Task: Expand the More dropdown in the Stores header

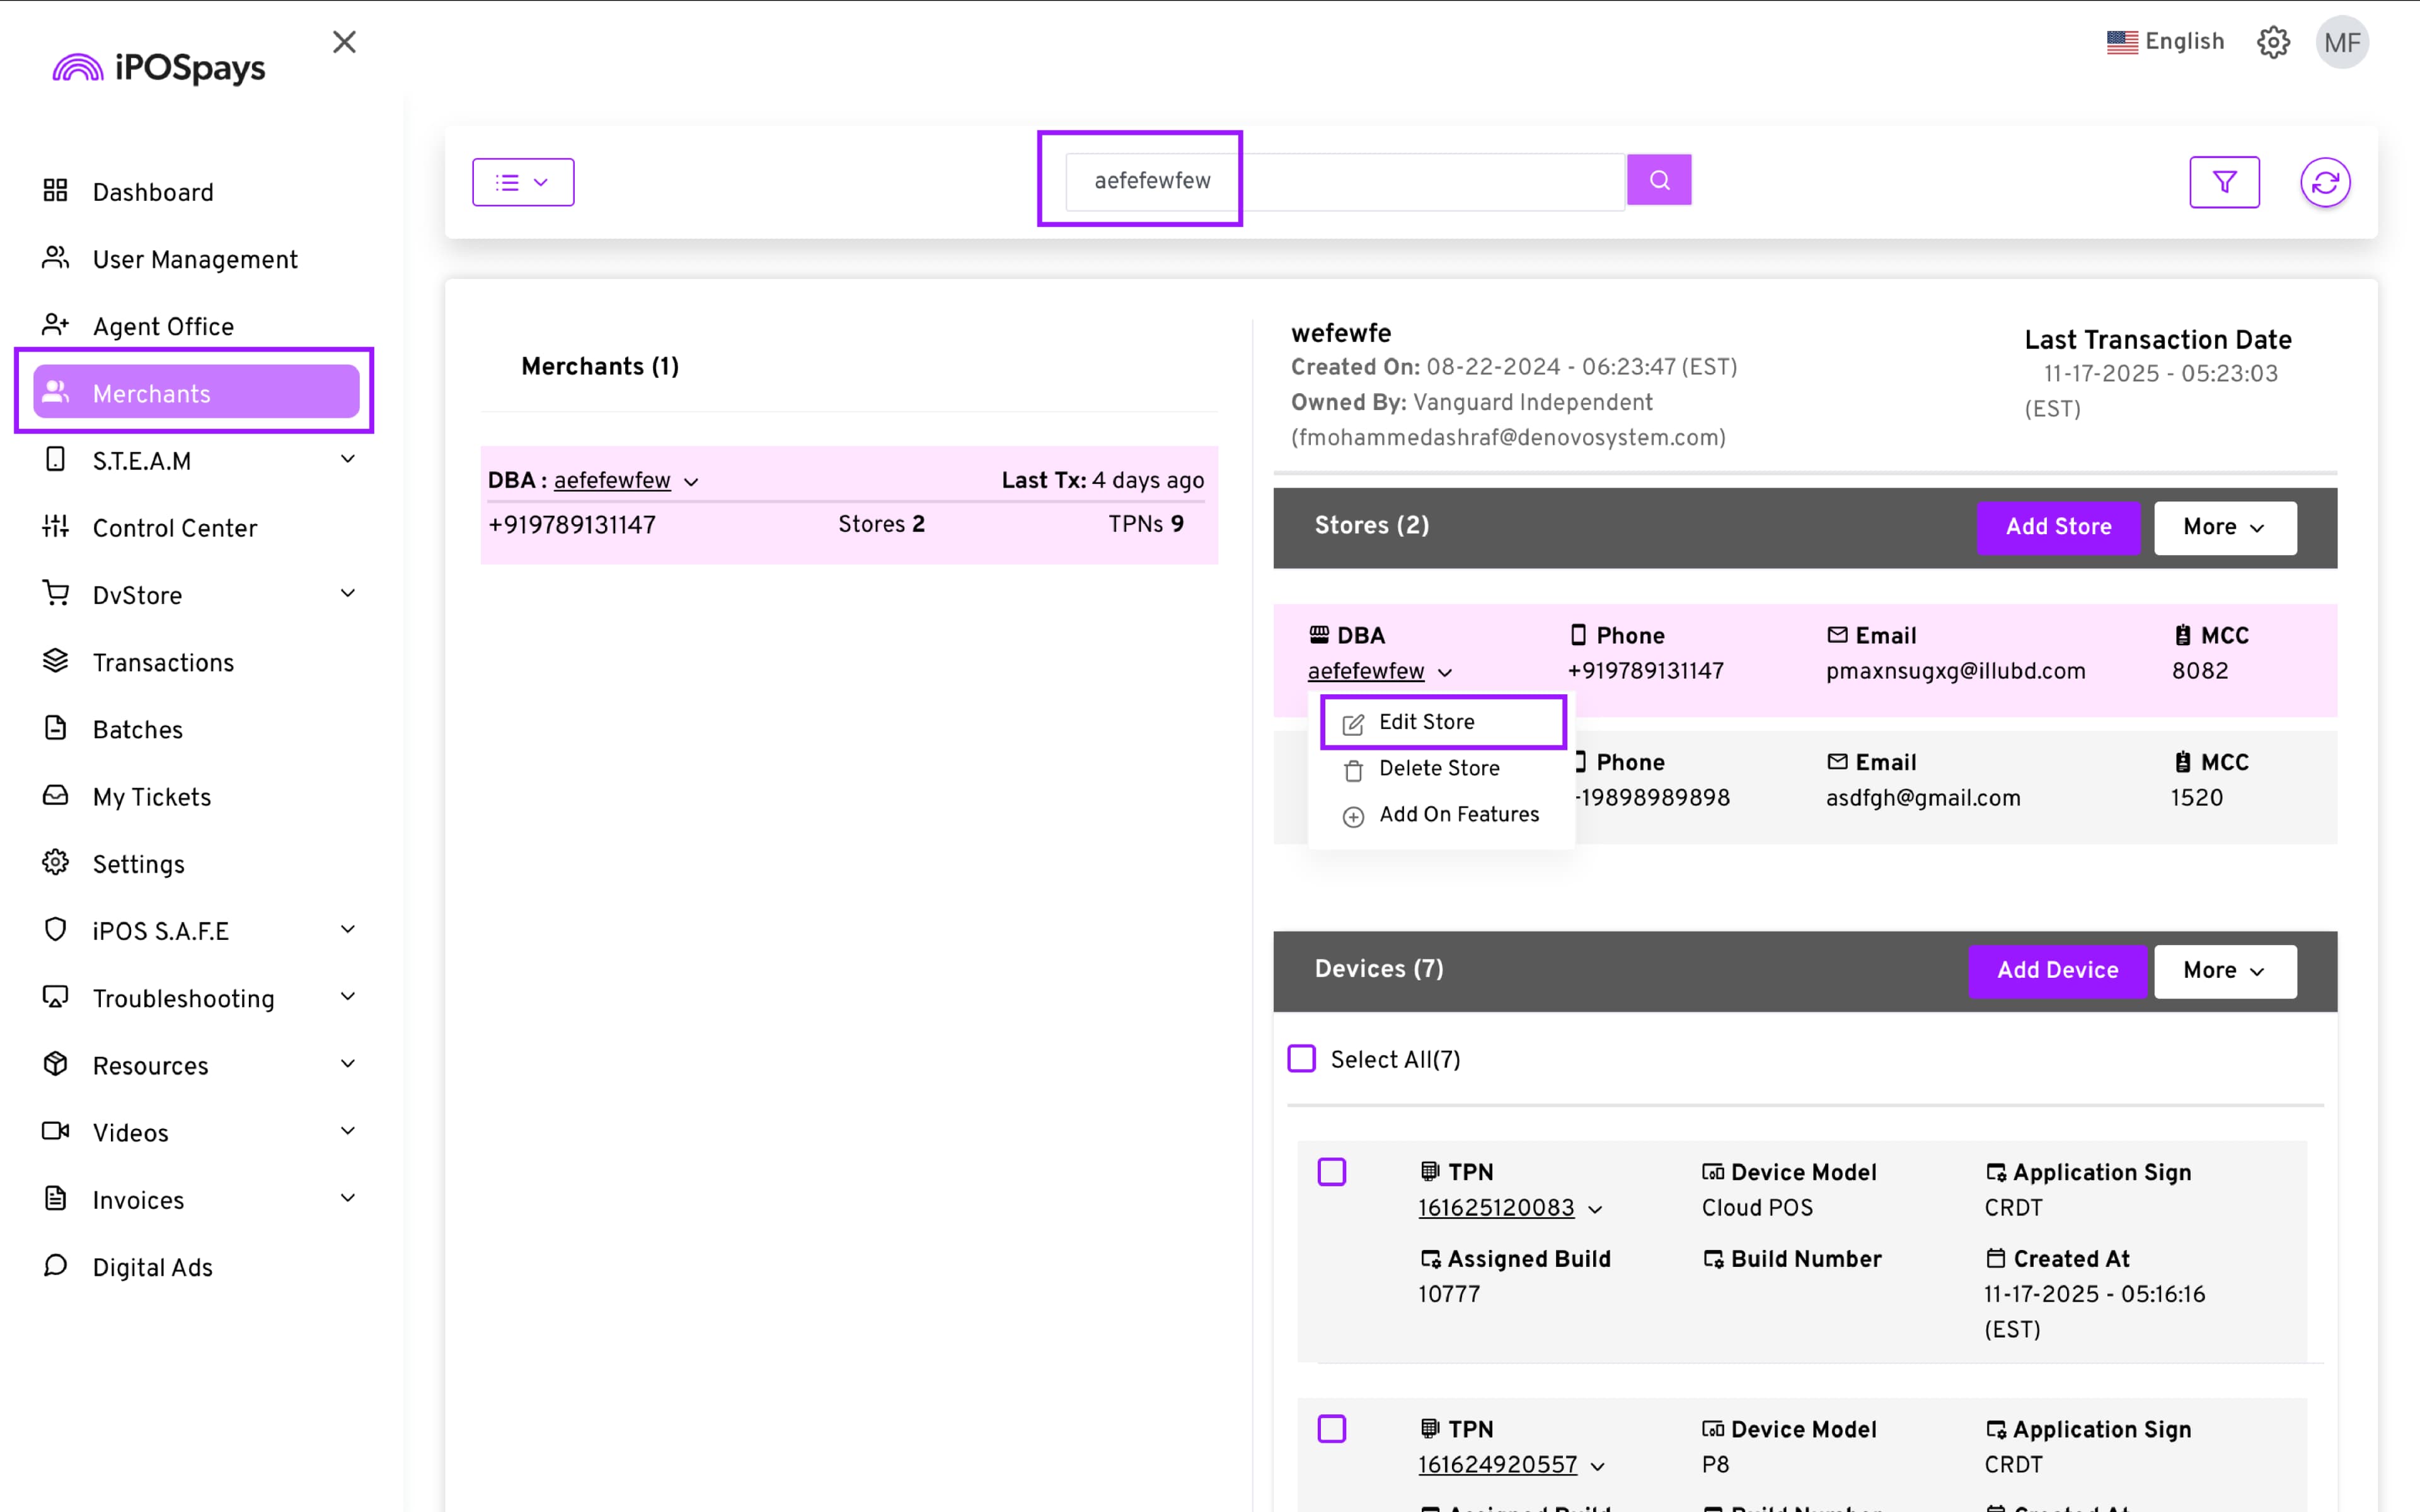Action: (x=2224, y=527)
